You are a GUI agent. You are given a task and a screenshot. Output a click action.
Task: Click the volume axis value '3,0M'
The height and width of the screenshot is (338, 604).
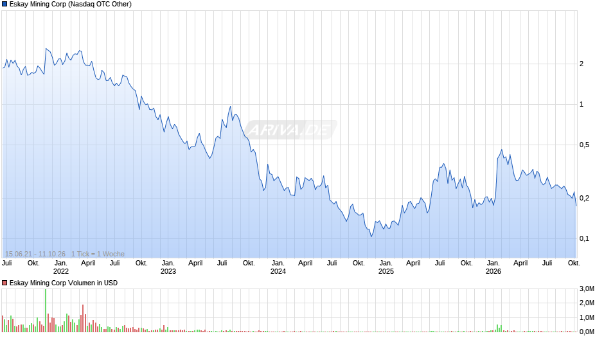point(587,289)
